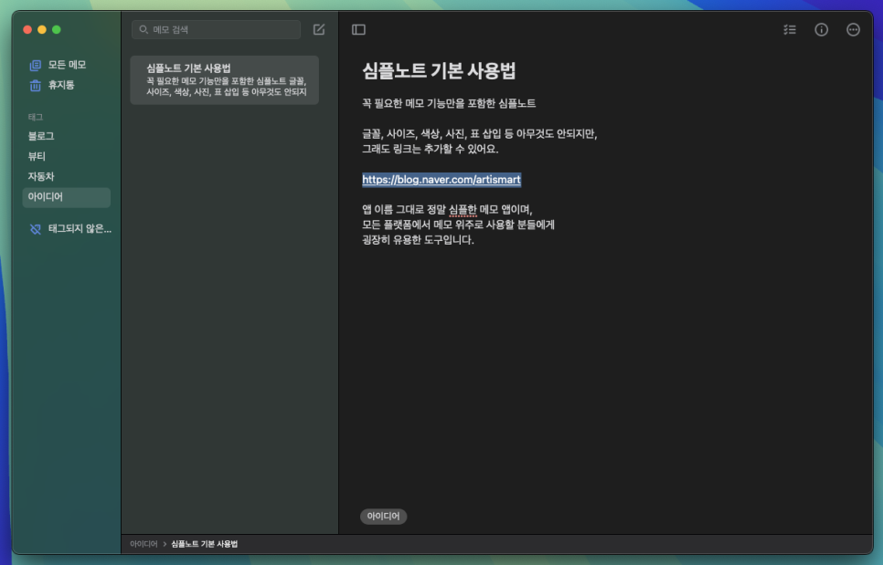This screenshot has height=565, width=883.
Task: Select the 아이디어 tag in sidebar
Action: click(x=67, y=197)
